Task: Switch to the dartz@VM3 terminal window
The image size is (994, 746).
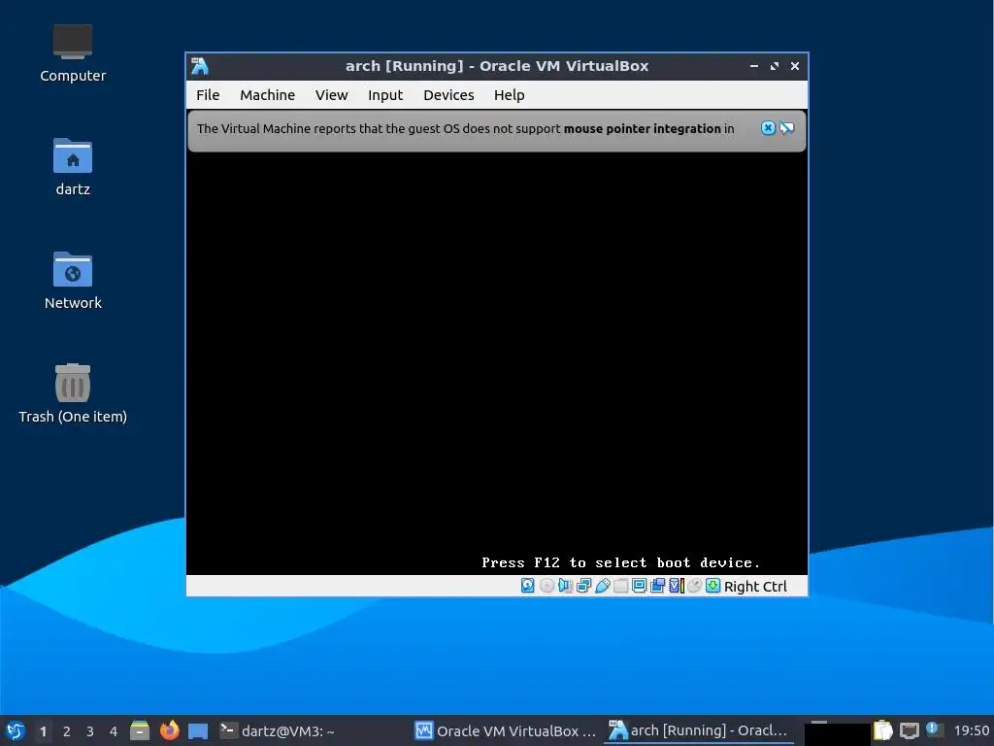Action: (277, 730)
